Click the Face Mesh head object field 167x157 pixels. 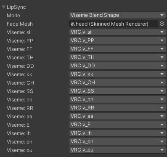pos(114,24)
